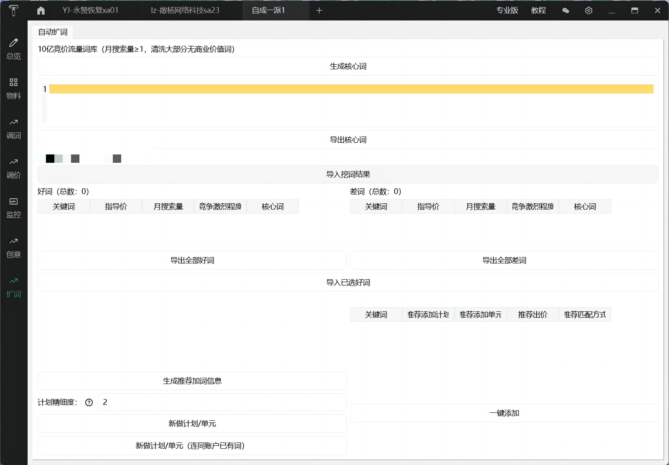This screenshot has width=669, height=465.
Task: Click 推荐添加单元 column header
Action: click(x=481, y=315)
